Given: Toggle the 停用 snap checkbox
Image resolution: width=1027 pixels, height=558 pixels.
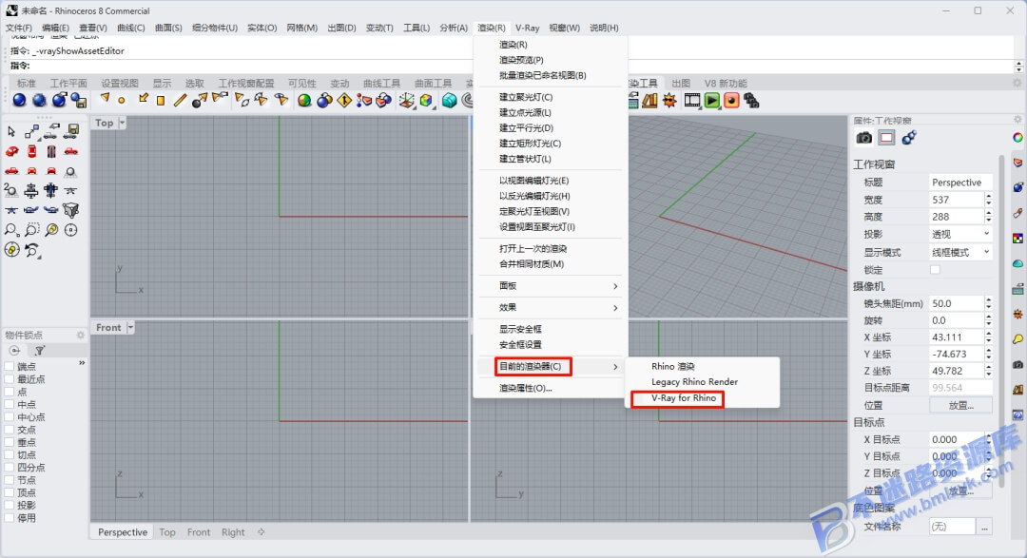Looking at the screenshot, I should click(10, 518).
